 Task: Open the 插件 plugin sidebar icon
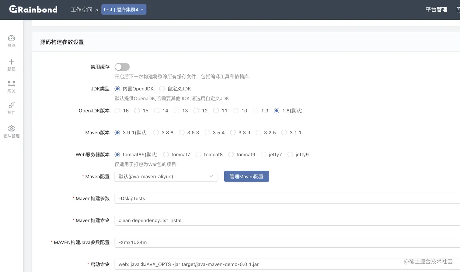[x=12, y=105]
